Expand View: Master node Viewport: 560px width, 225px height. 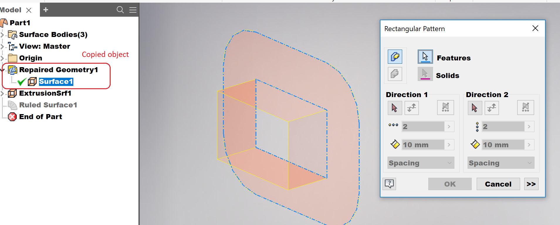click(2, 46)
